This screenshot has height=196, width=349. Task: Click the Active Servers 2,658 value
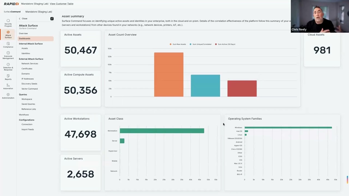point(80,174)
